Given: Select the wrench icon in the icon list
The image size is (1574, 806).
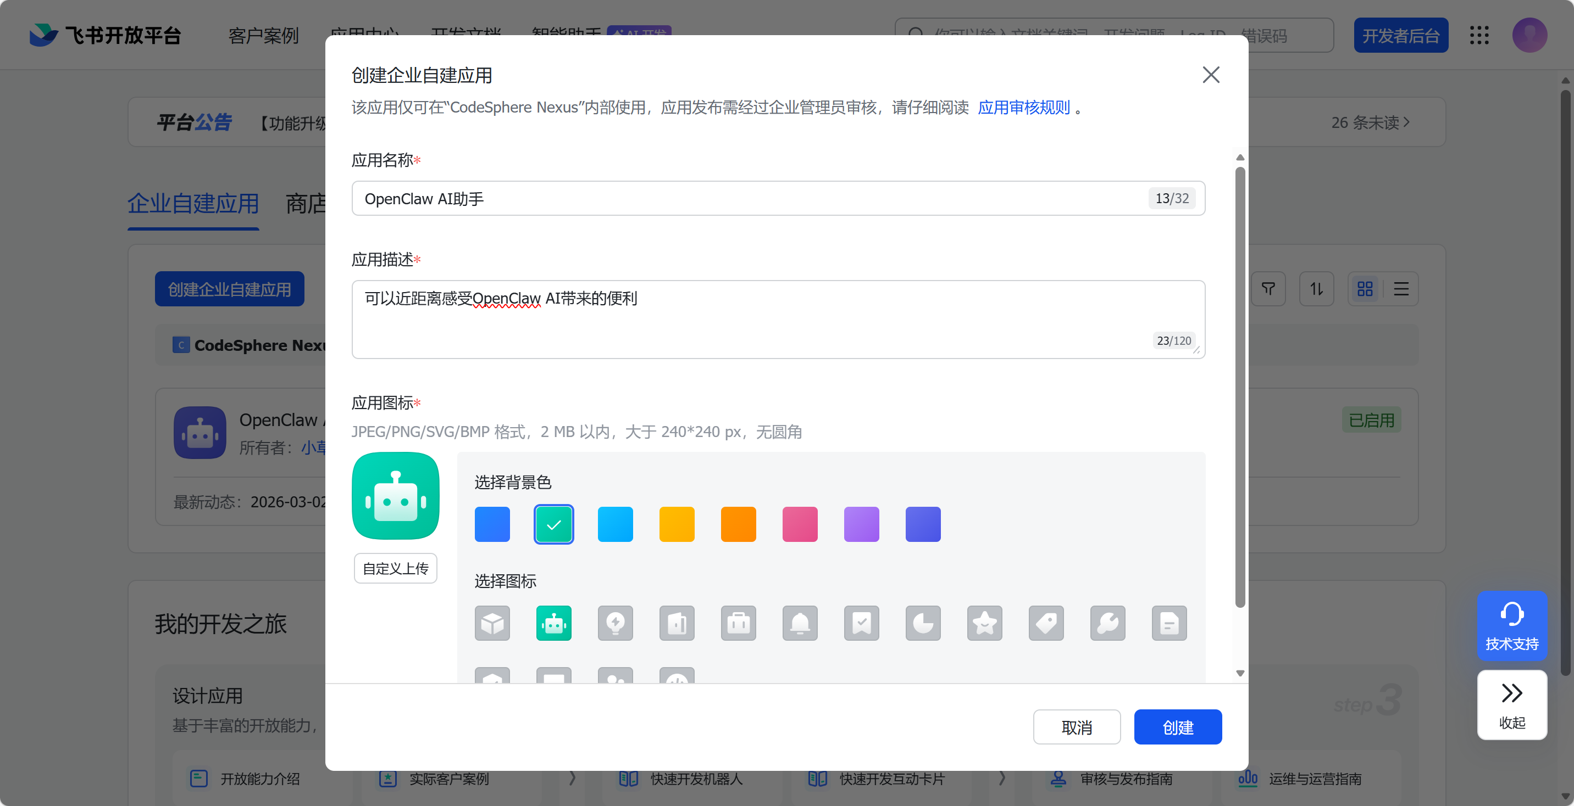Looking at the screenshot, I should click(x=1108, y=623).
